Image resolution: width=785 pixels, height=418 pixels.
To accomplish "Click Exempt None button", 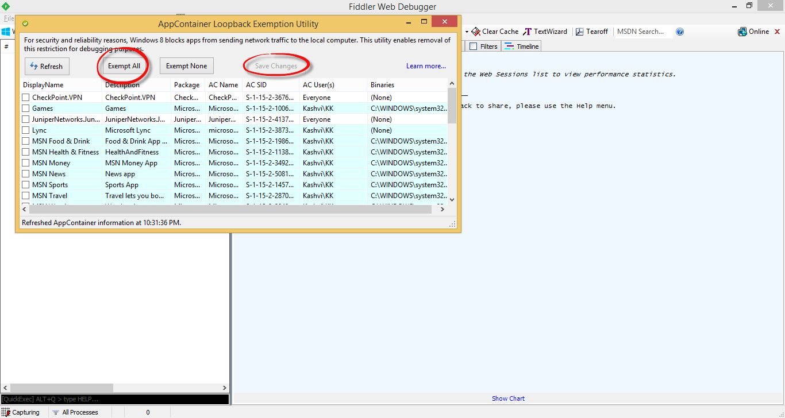I will point(187,66).
